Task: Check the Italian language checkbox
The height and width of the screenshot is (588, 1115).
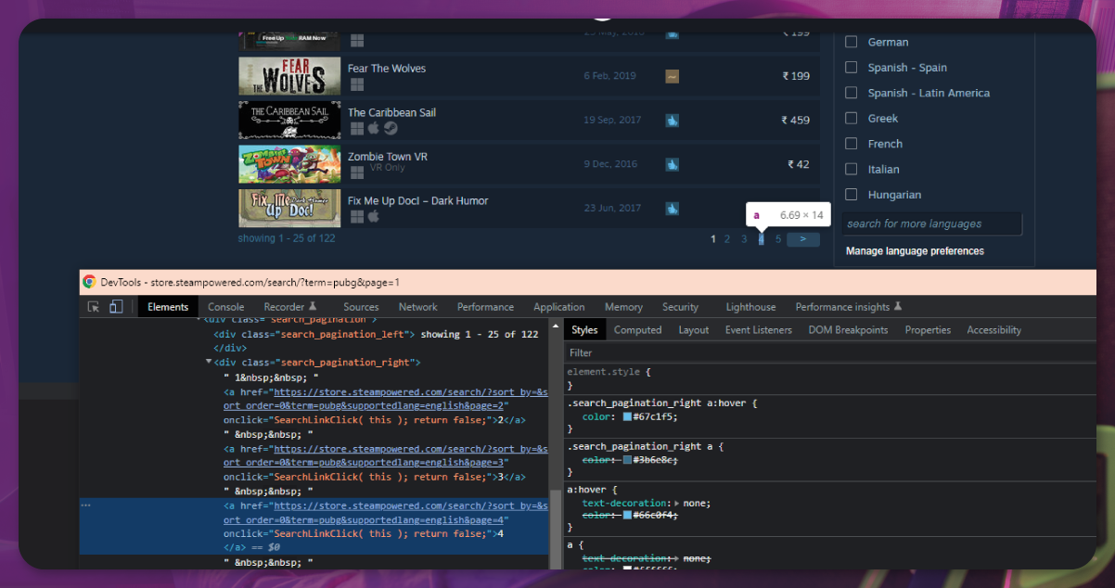Action: tap(851, 169)
